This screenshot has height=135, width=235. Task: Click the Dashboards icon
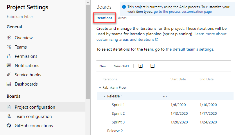(x=9, y=84)
